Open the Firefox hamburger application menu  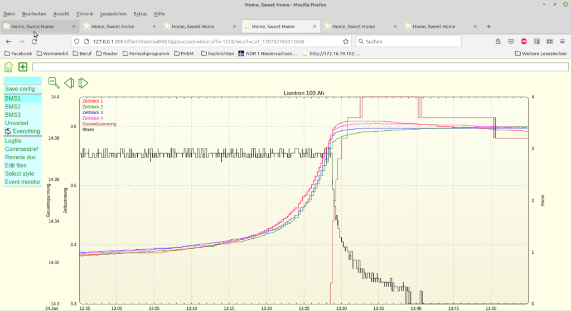tap(562, 41)
